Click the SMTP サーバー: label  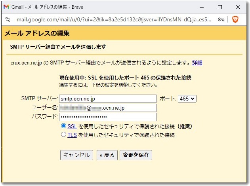40,99
